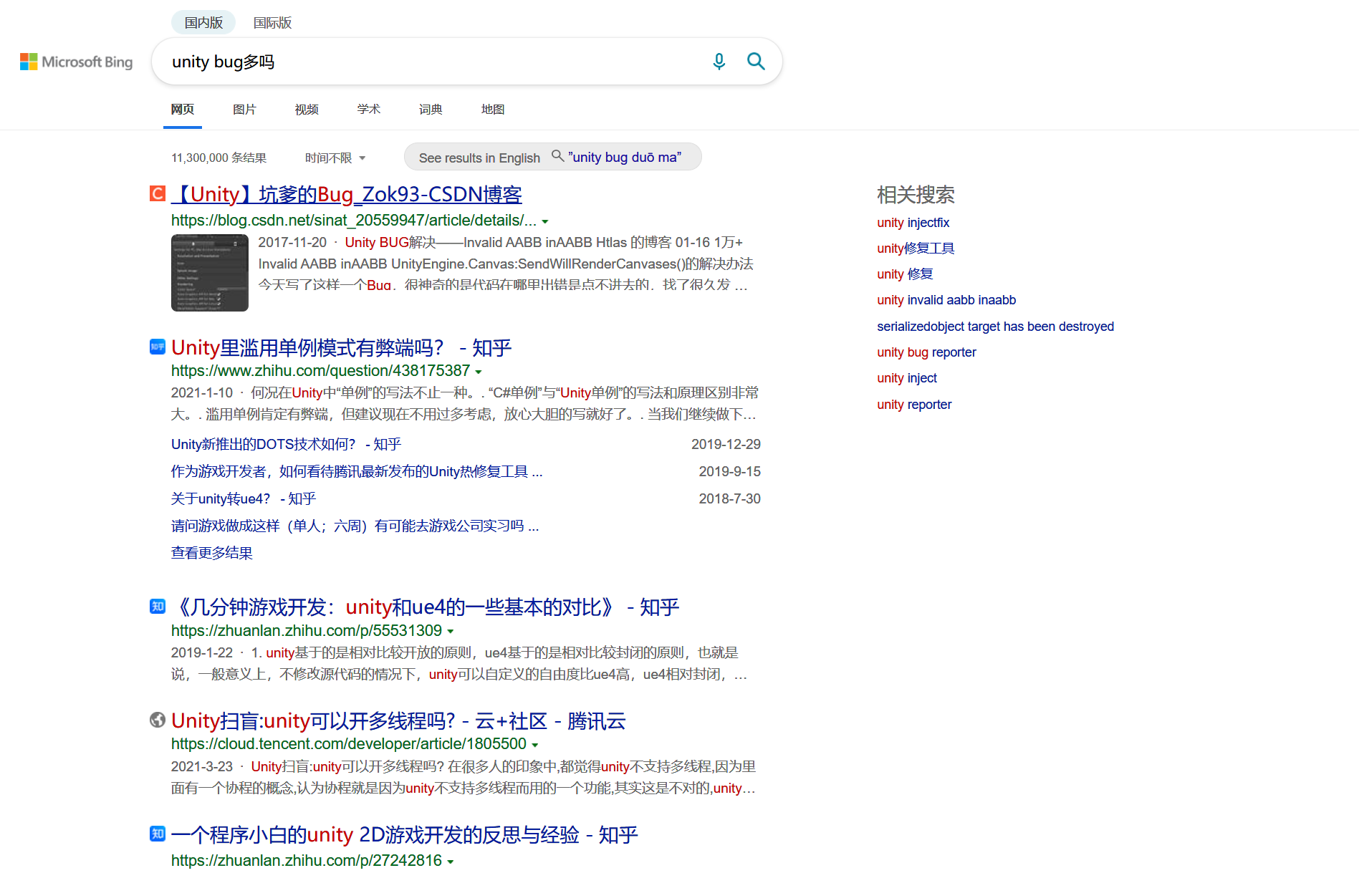Click the cloud.tencent.com/developer/article URL
The height and width of the screenshot is (873, 1359).
[x=349, y=744]
